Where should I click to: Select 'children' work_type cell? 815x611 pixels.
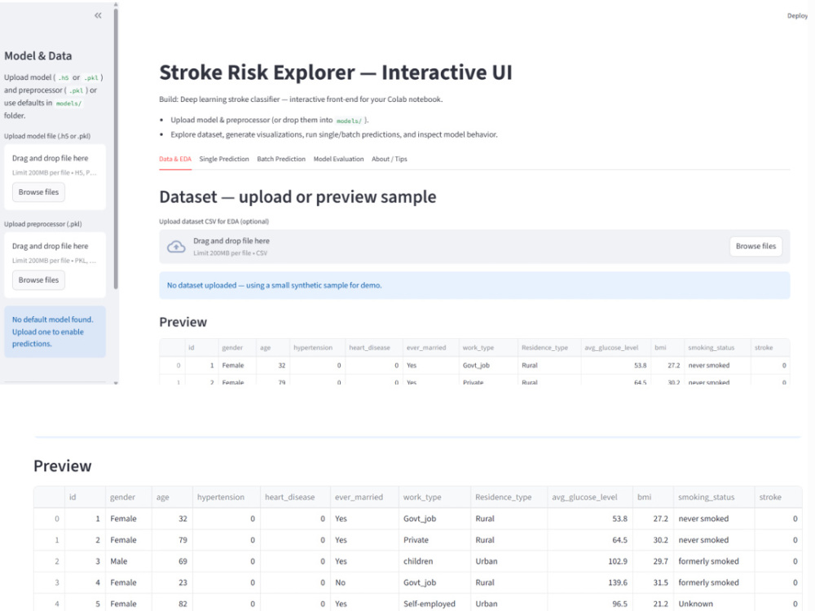coord(434,561)
